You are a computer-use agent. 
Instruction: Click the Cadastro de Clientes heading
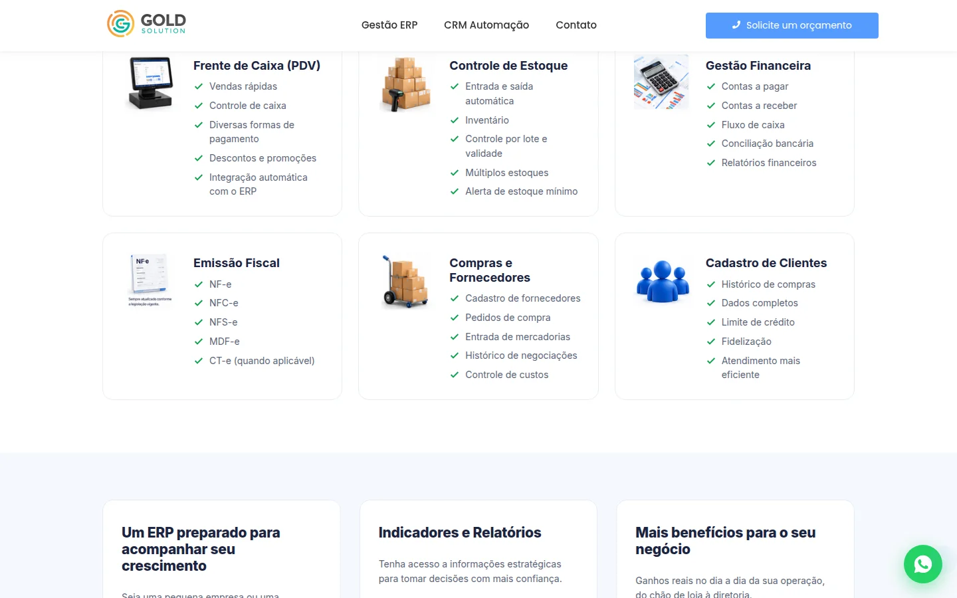(x=766, y=263)
